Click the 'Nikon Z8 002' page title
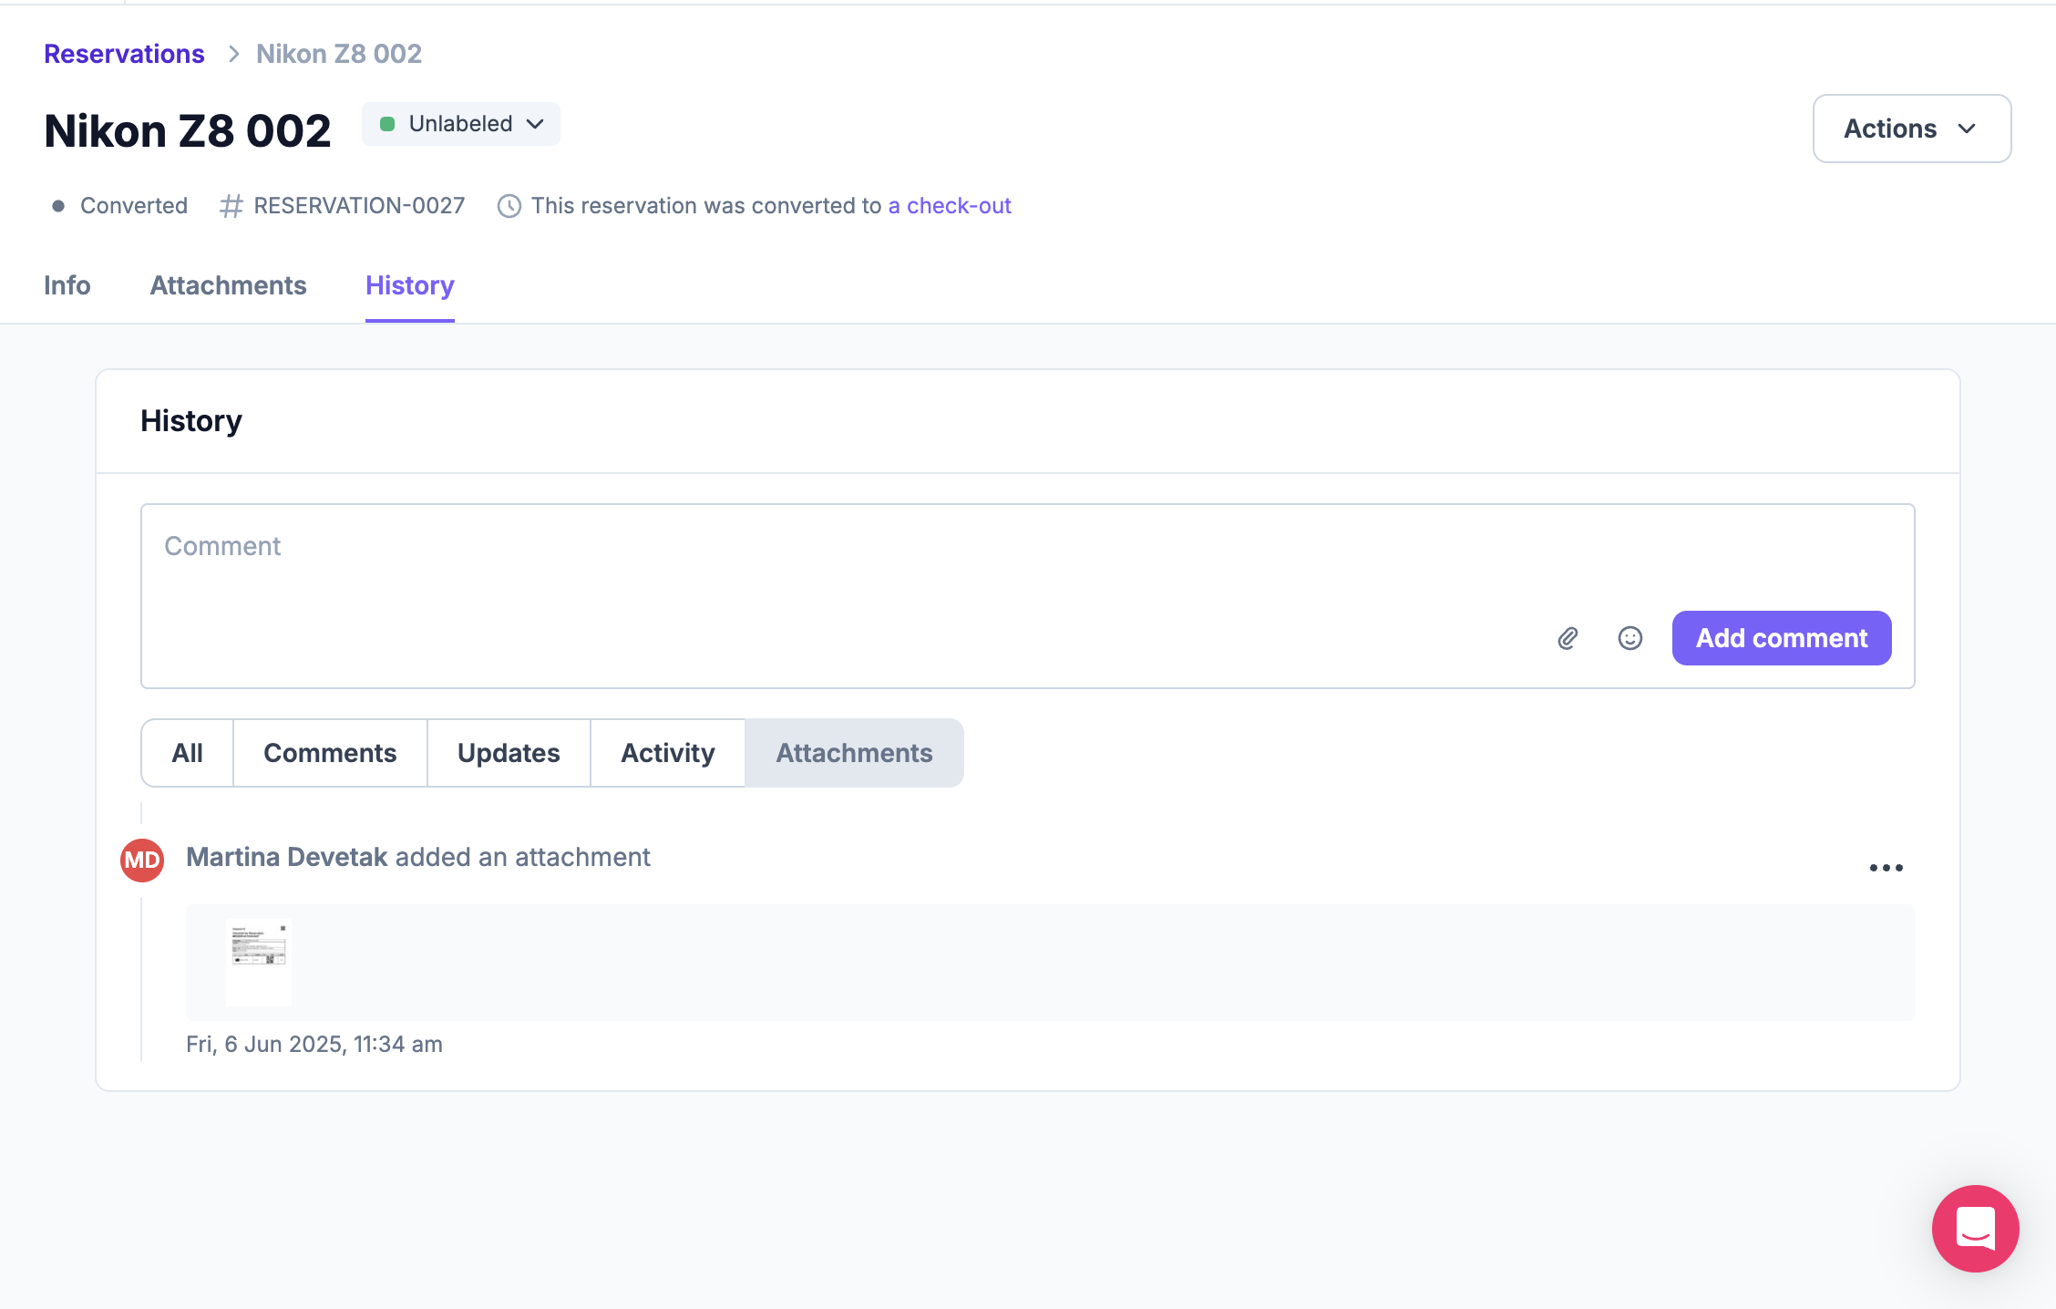2056x1309 pixels. 188,130
